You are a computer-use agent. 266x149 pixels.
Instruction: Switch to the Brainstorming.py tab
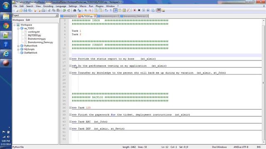108,16
